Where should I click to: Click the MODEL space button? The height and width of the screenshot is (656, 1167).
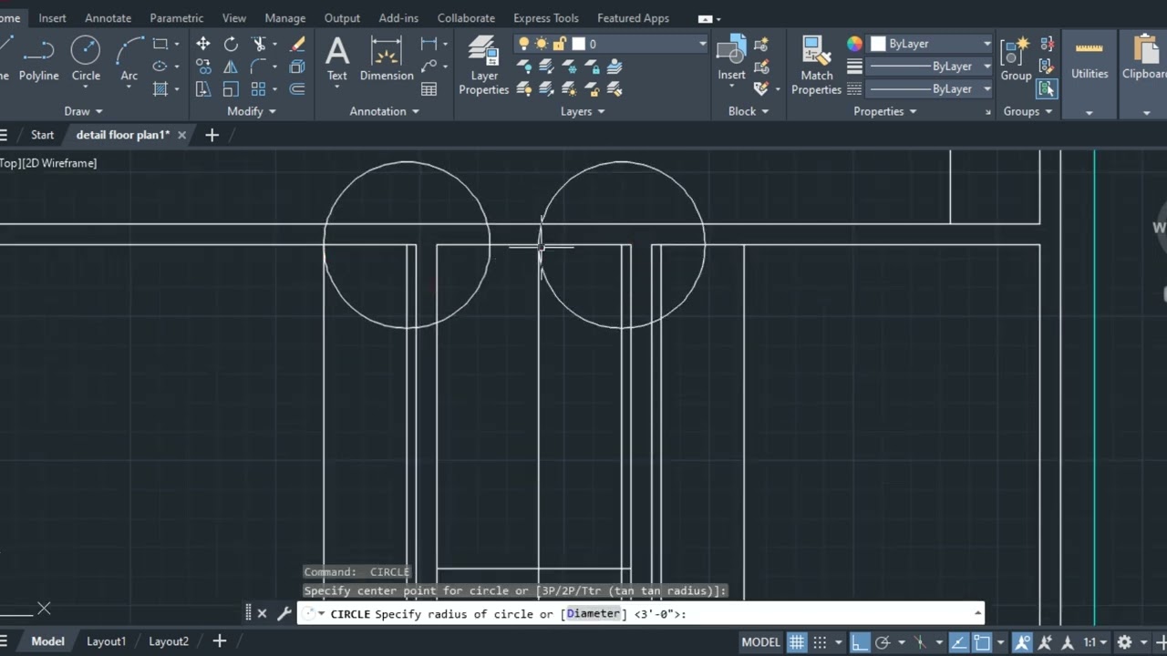pyautogui.click(x=760, y=641)
